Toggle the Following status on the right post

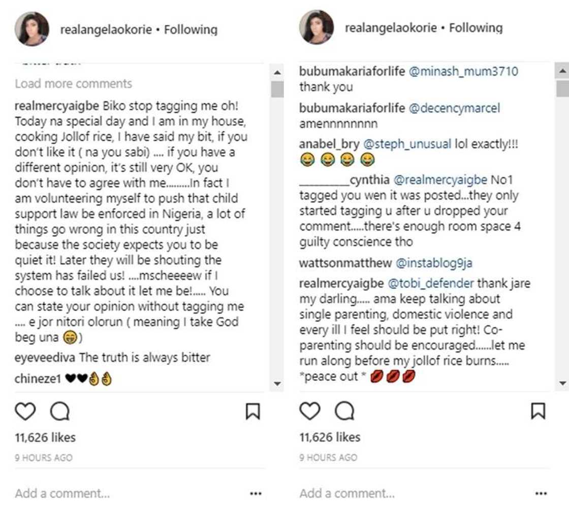point(476,29)
